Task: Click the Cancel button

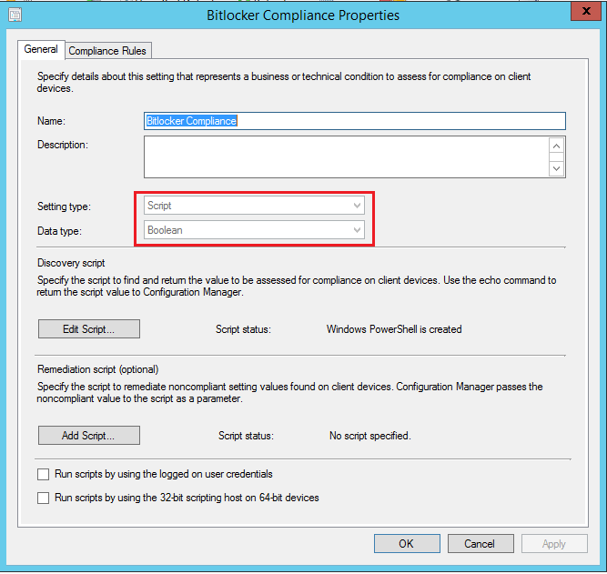Action: [481, 543]
